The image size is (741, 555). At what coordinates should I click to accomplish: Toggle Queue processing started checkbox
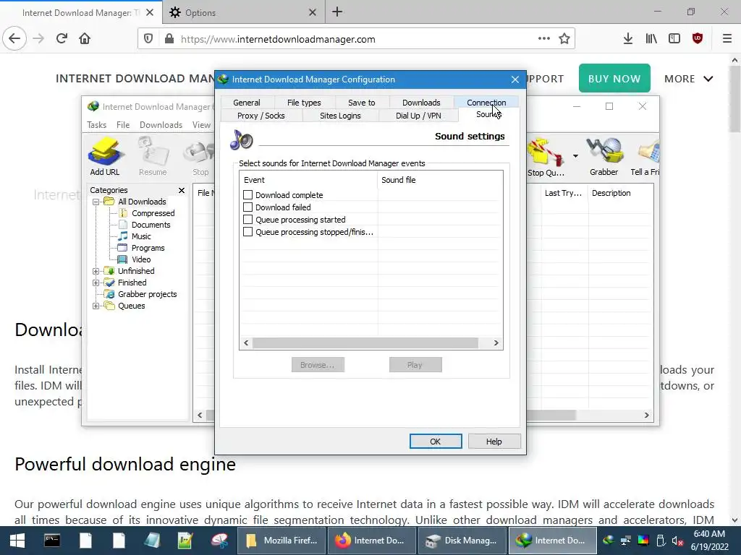tap(247, 220)
